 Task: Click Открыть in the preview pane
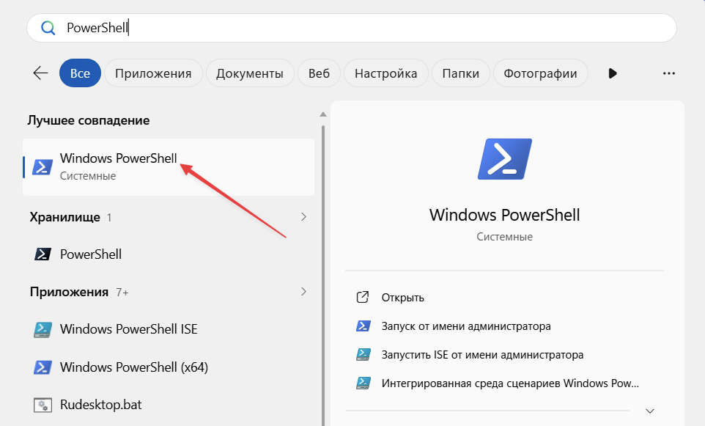(x=403, y=298)
